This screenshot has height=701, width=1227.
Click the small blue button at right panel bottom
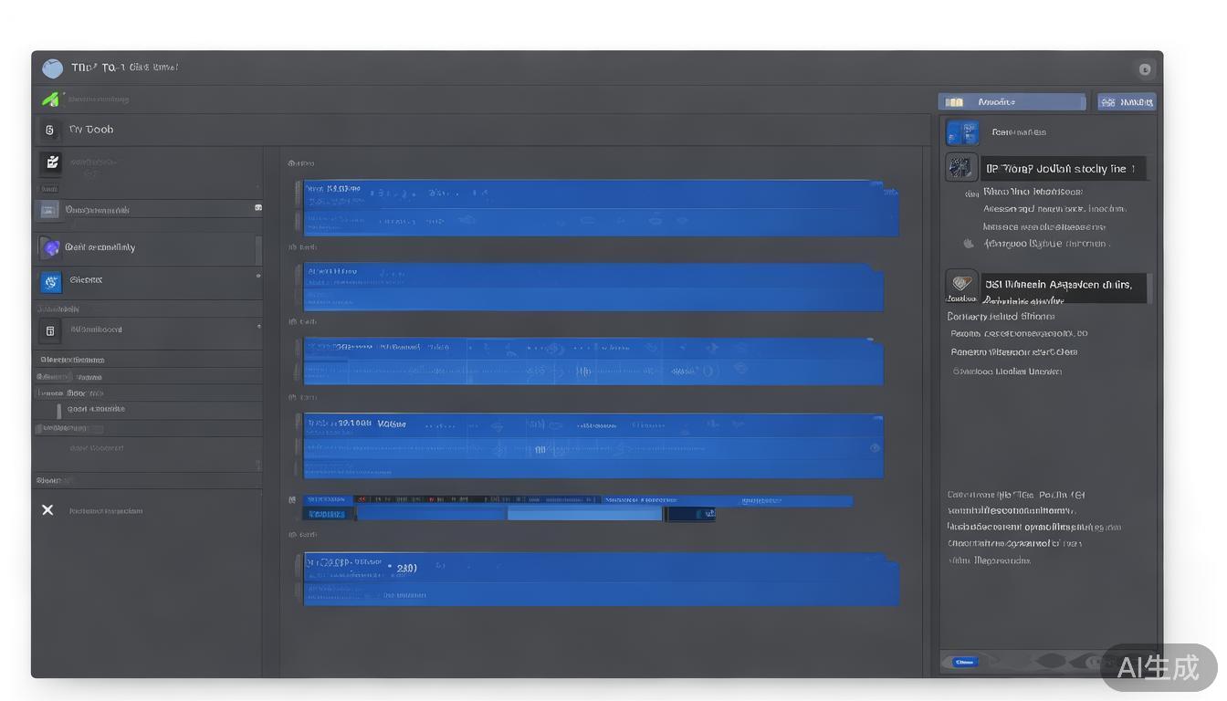(964, 662)
